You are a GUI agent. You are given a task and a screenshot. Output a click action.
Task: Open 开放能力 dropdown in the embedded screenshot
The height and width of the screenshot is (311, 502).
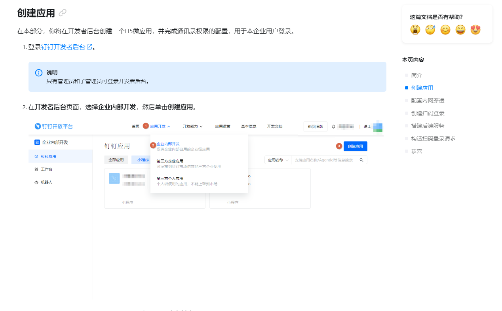coord(192,126)
